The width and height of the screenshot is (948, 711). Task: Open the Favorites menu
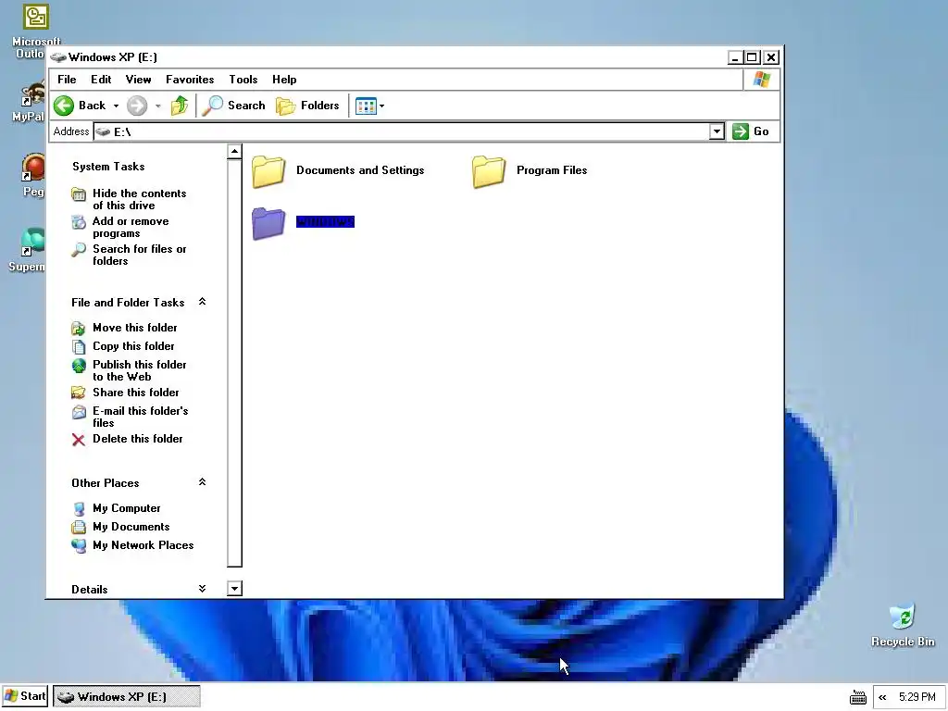click(x=190, y=80)
